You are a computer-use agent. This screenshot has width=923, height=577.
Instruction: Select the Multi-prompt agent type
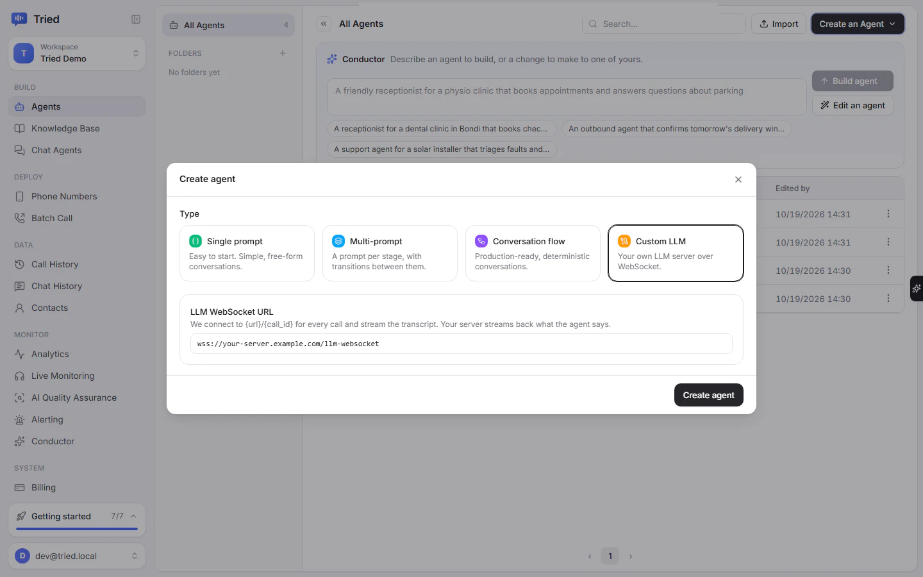[x=390, y=253]
